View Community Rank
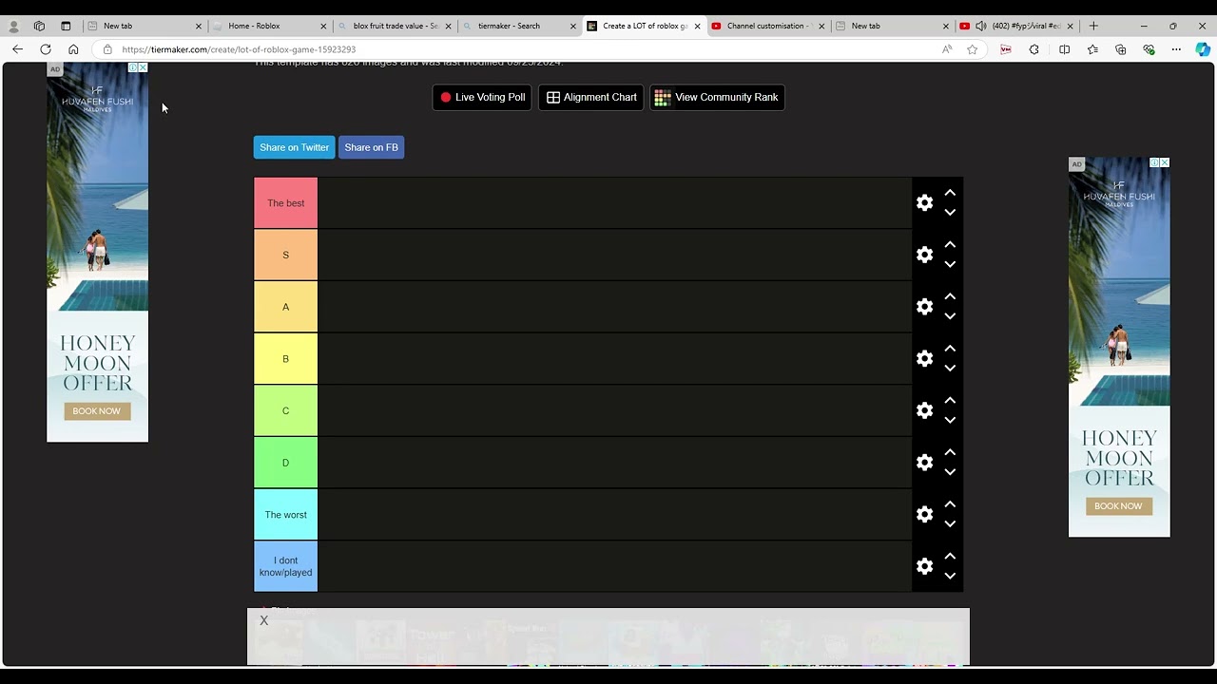Viewport: 1217px width, 684px height. click(717, 97)
